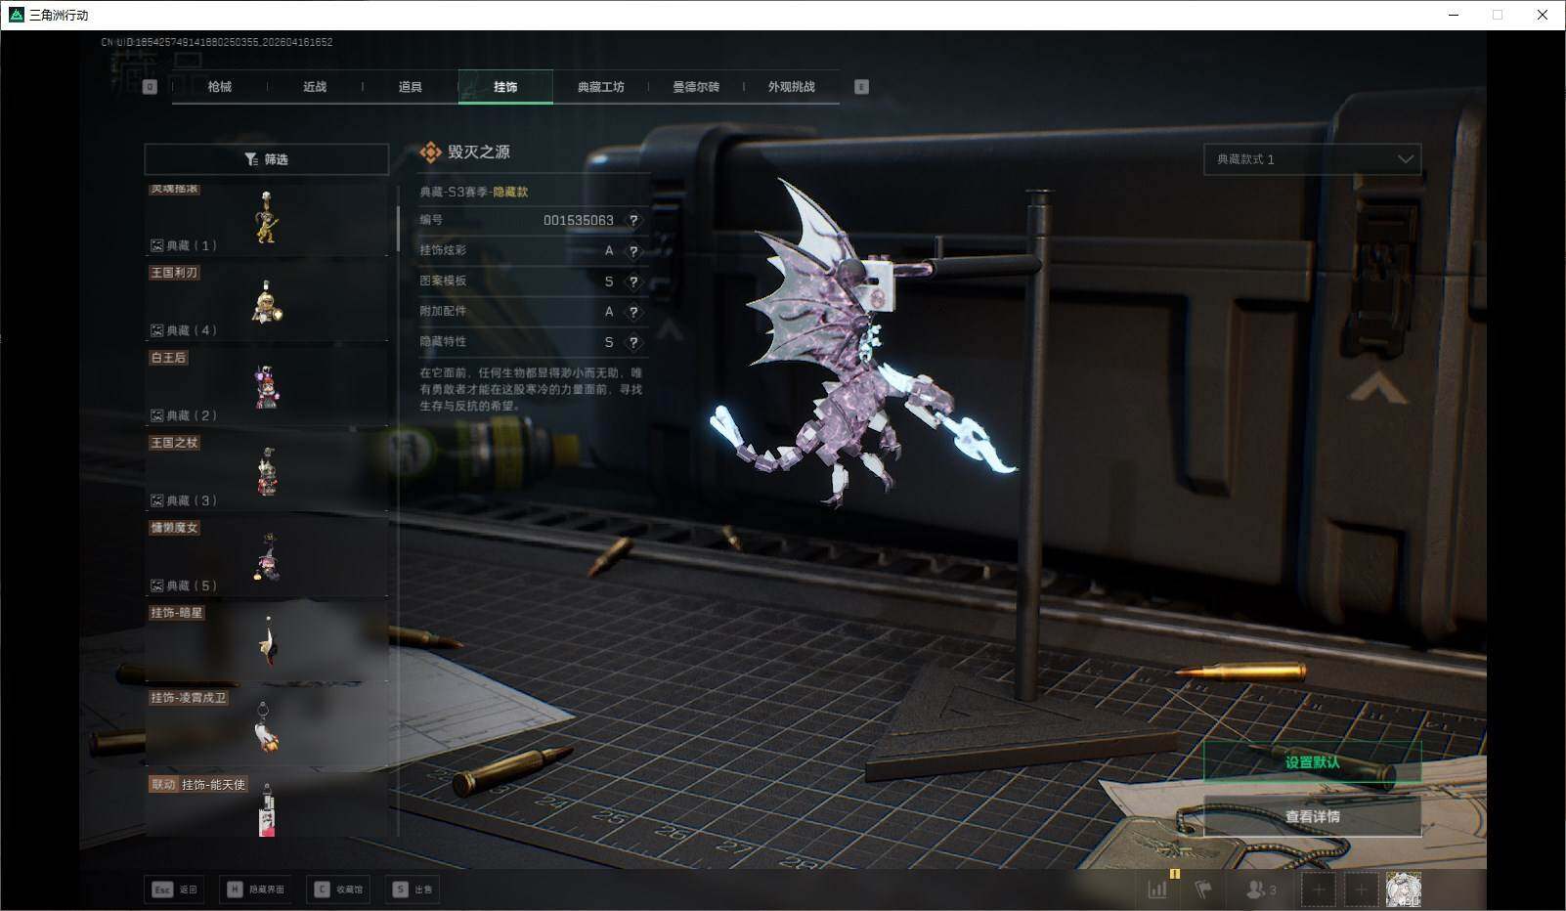Screen dimensions: 1566x911
Task: Click the 毁灭之源 title text
Action: (479, 152)
